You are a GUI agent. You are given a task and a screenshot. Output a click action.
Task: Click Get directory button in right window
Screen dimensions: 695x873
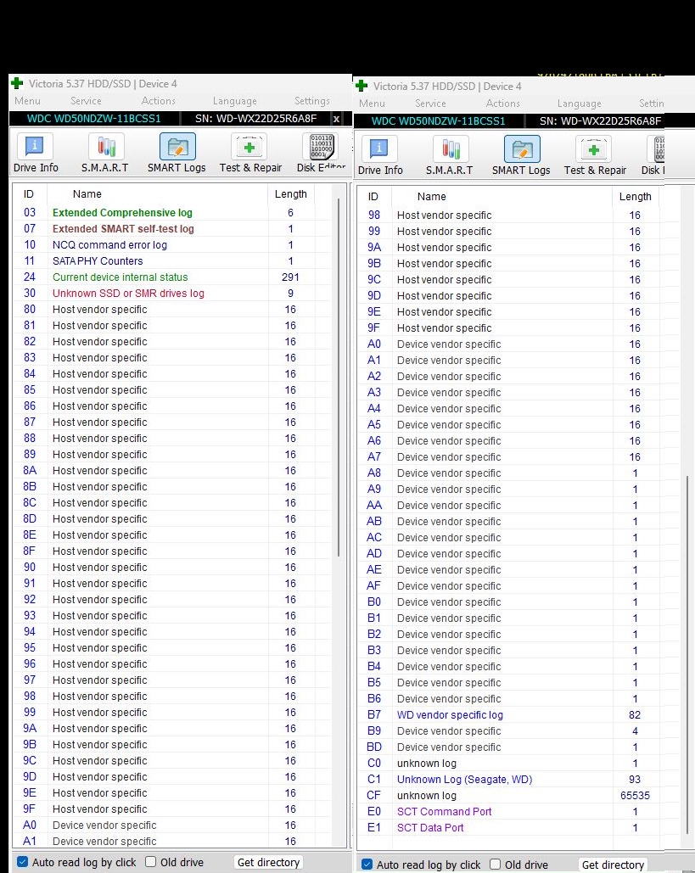coord(613,865)
